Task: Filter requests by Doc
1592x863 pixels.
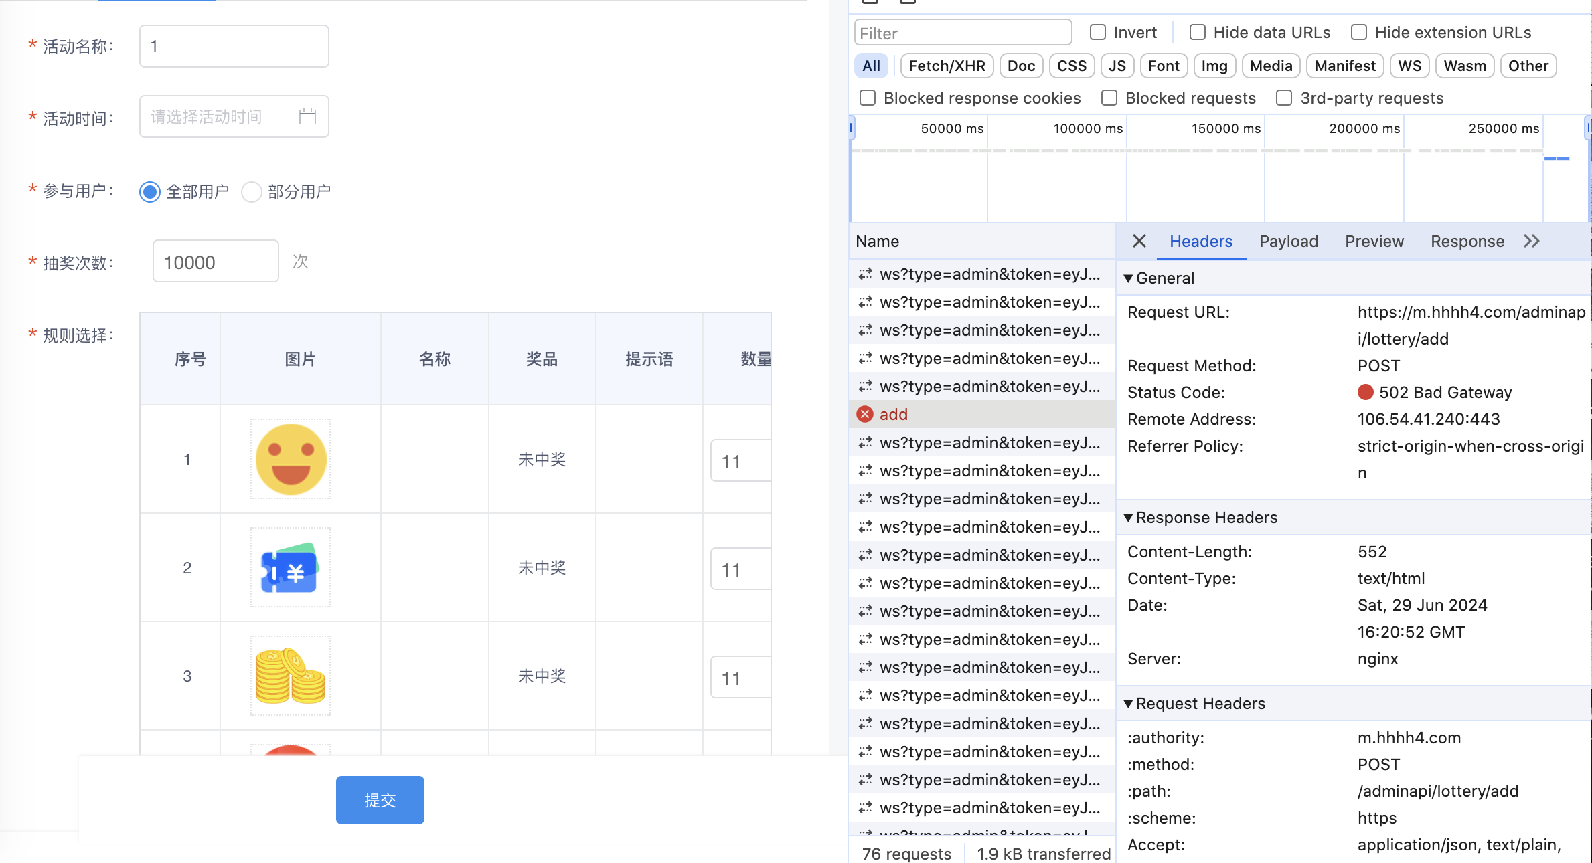Action: click(x=1022, y=66)
